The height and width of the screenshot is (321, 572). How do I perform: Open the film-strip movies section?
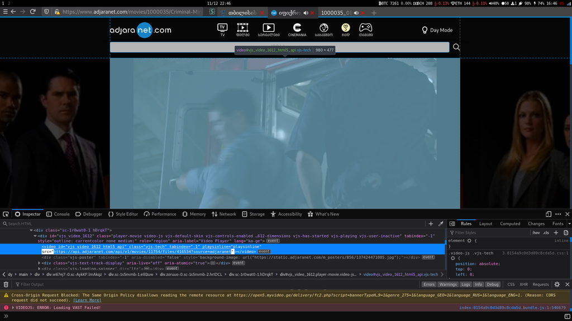pyautogui.click(x=242, y=30)
